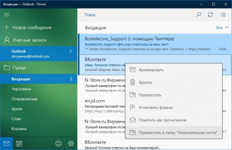This screenshot has width=232, height=150.
Task: Select the Outlook shiryaevea@hotmail.com account
Action: (39, 54)
